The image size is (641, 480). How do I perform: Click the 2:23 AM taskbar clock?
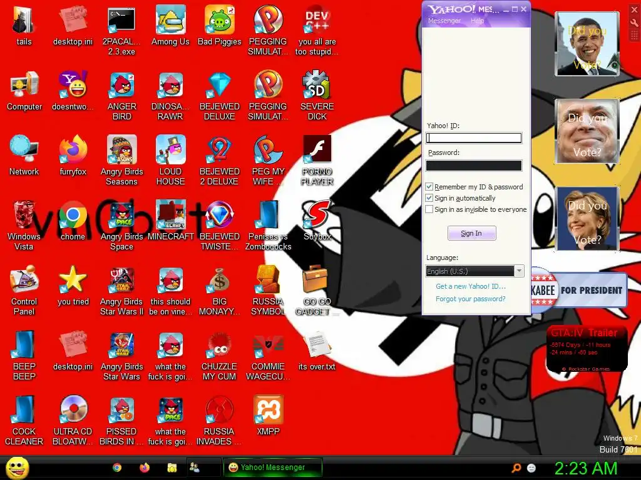[585, 468]
